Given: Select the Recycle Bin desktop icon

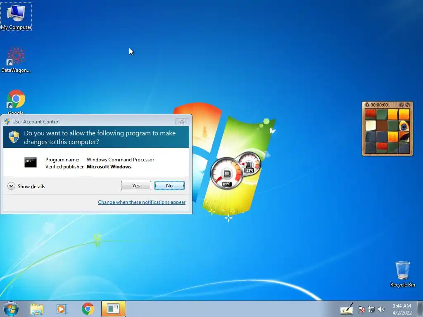Looking at the screenshot, I should tap(402, 274).
